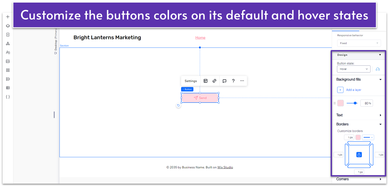Viewport: 389px width, 187px height.
Task: Click the Add a layer link
Action: coord(354,90)
